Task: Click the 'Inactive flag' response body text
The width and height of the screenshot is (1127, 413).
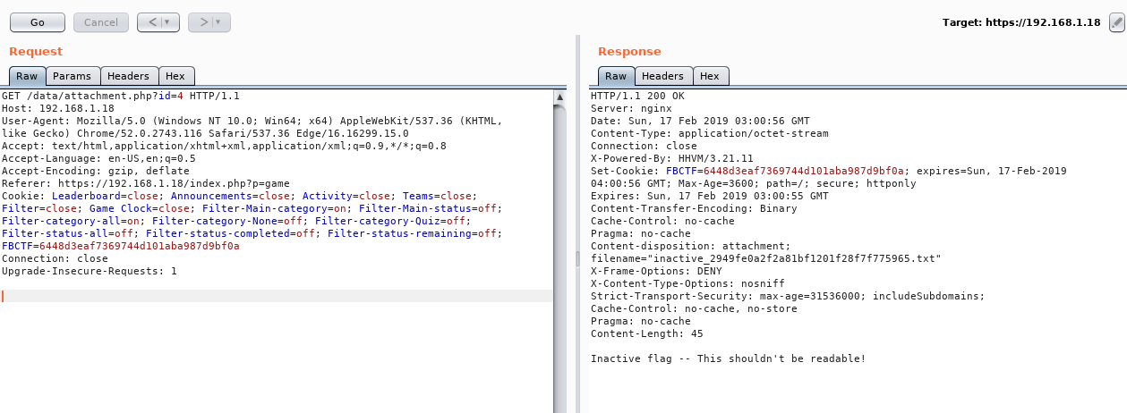Action: (x=728, y=358)
